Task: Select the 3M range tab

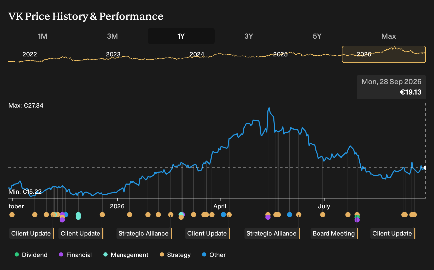Action: (112, 36)
